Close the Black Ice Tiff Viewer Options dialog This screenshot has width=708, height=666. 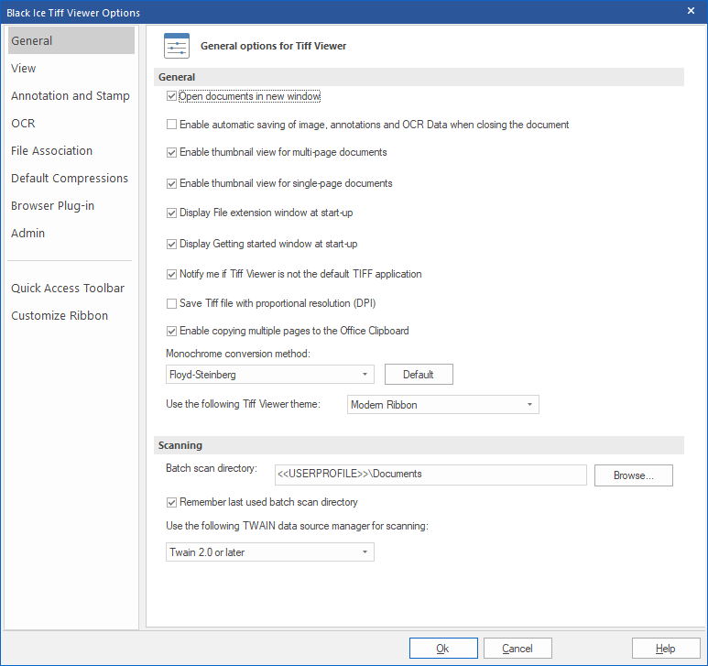click(x=691, y=11)
